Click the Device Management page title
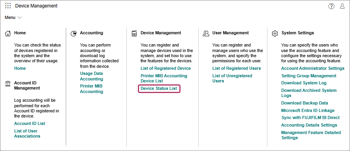 36,6
